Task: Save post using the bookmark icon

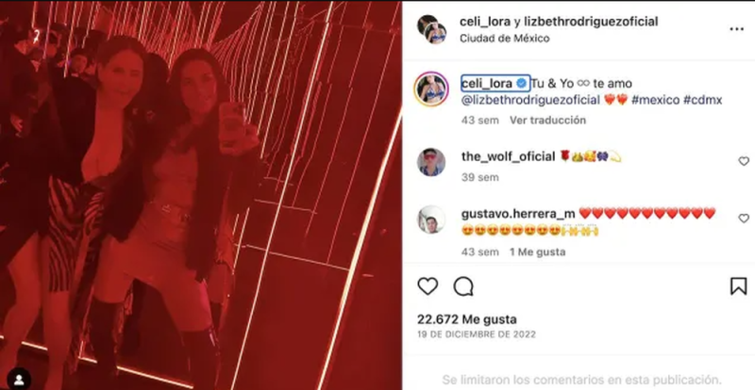Action: (738, 286)
